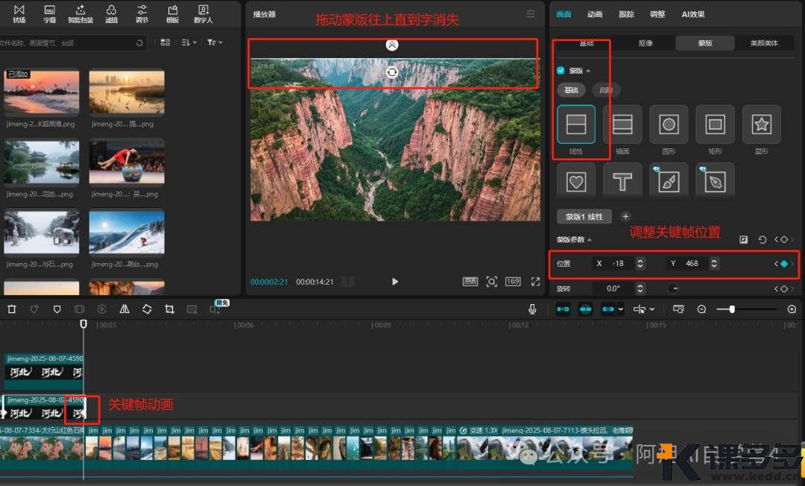Open the 智能包装 smart packaging panel
This screenshot has width=805, height=486.
pyautogui.click(x=80, y=14)
